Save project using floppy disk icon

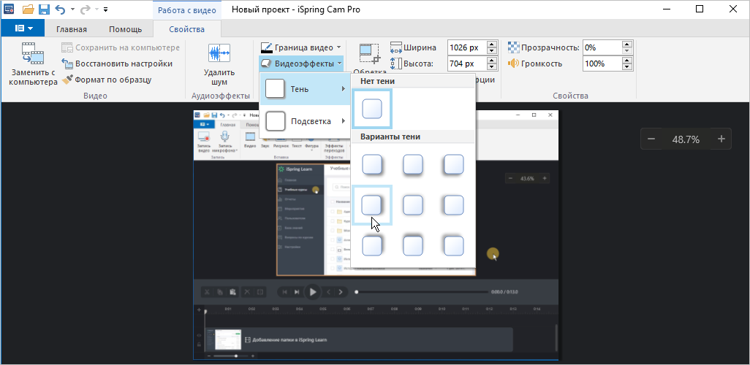point(44,9)
